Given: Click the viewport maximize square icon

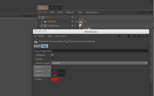Looking at the screenshot, I should [35, 16].
